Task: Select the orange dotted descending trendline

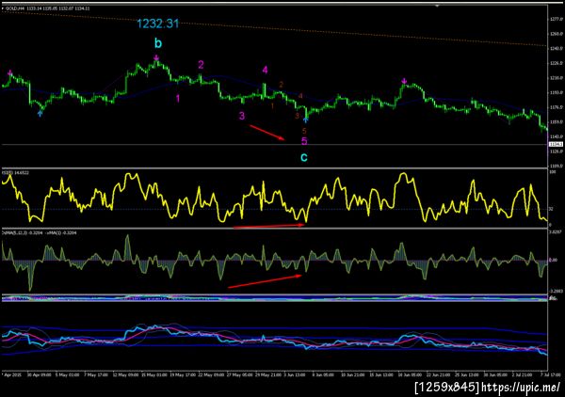Action: click(274, 29)
